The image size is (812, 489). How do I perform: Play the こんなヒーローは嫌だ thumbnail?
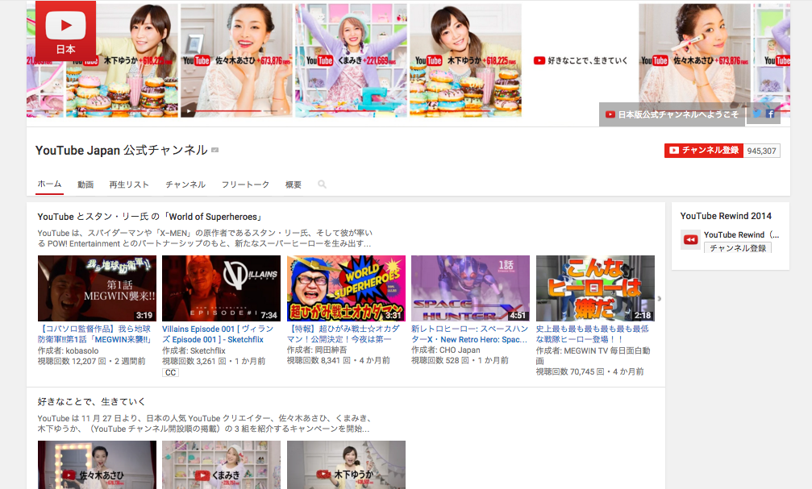click(595, 288)
